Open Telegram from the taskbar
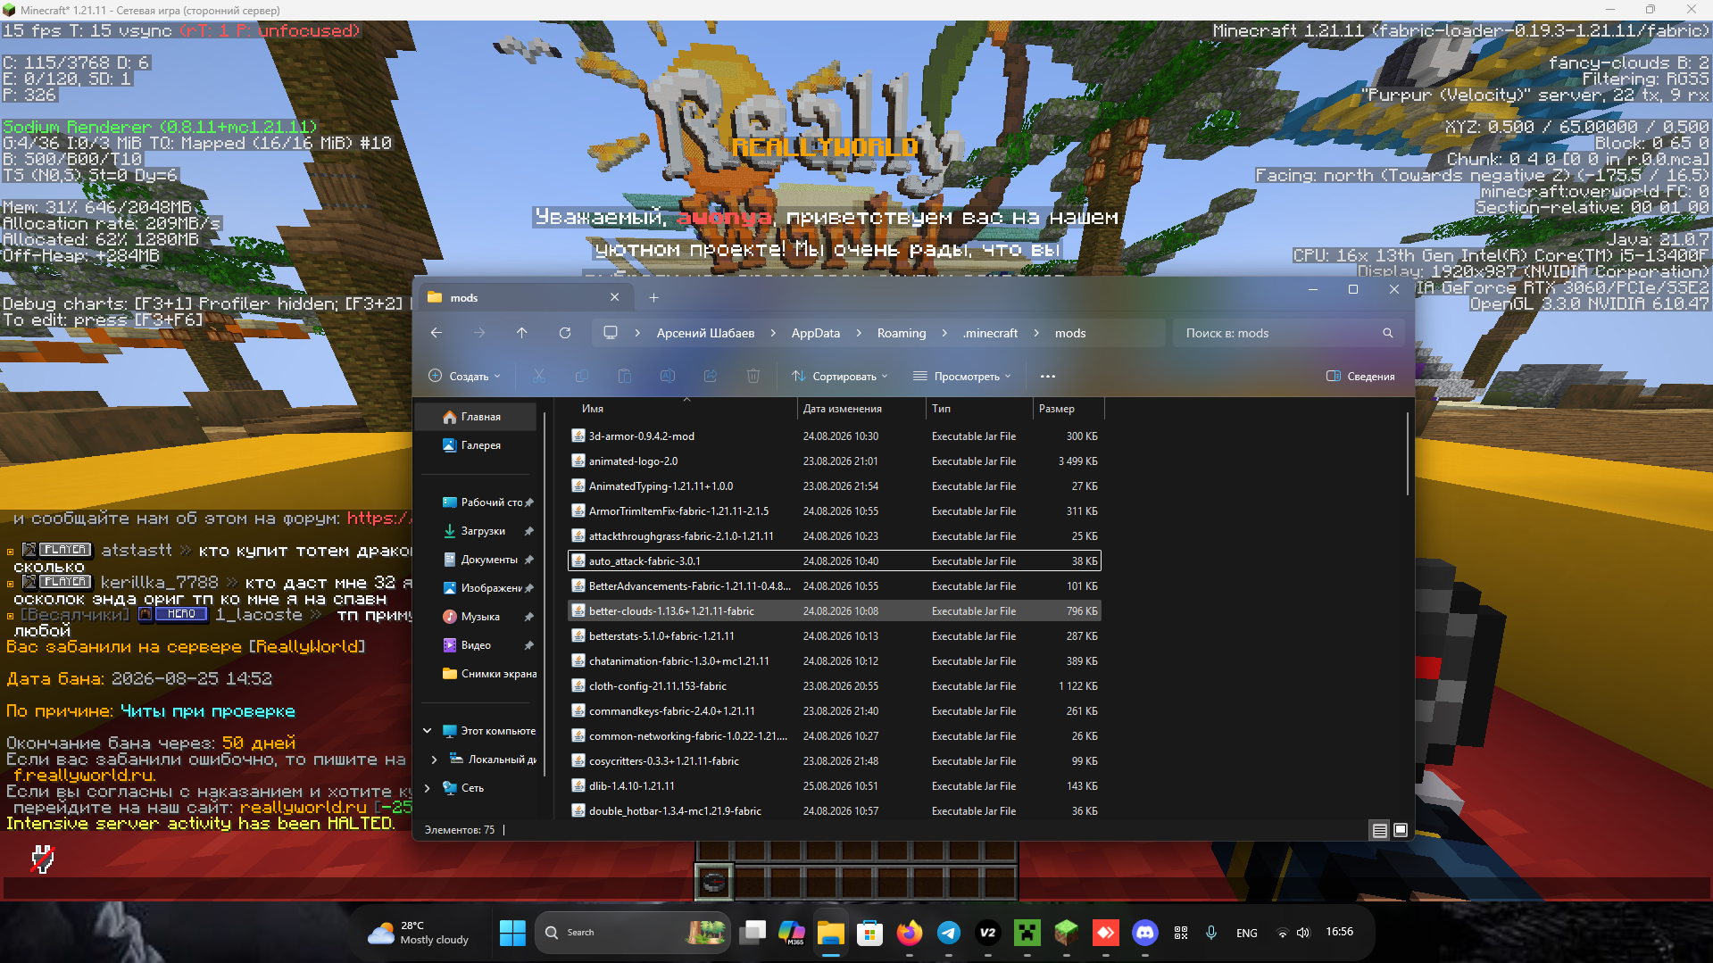The image size is (1713, 963). tap(949, 933)
